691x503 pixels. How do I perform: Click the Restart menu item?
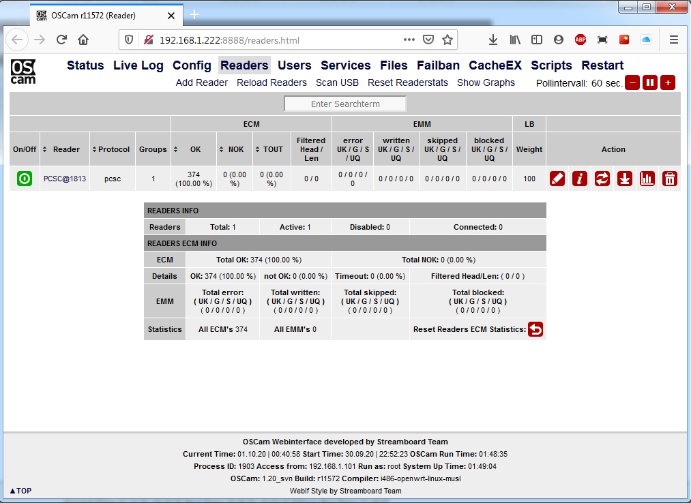point(602,65)
